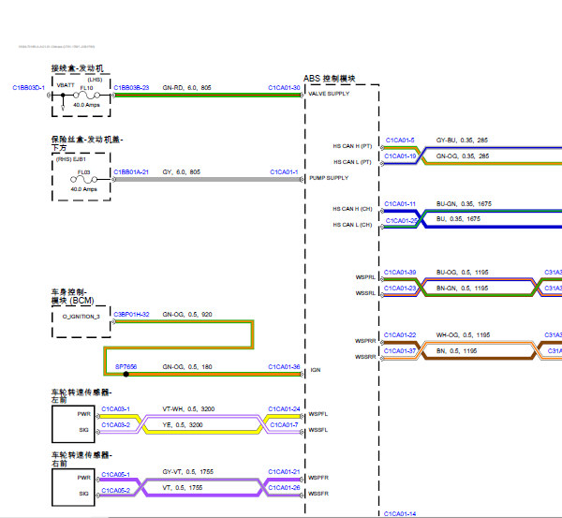Screen dimensions: 562x518
Task: Click the HS CAN H (PT) label
Action: click(x=352, y=146)
